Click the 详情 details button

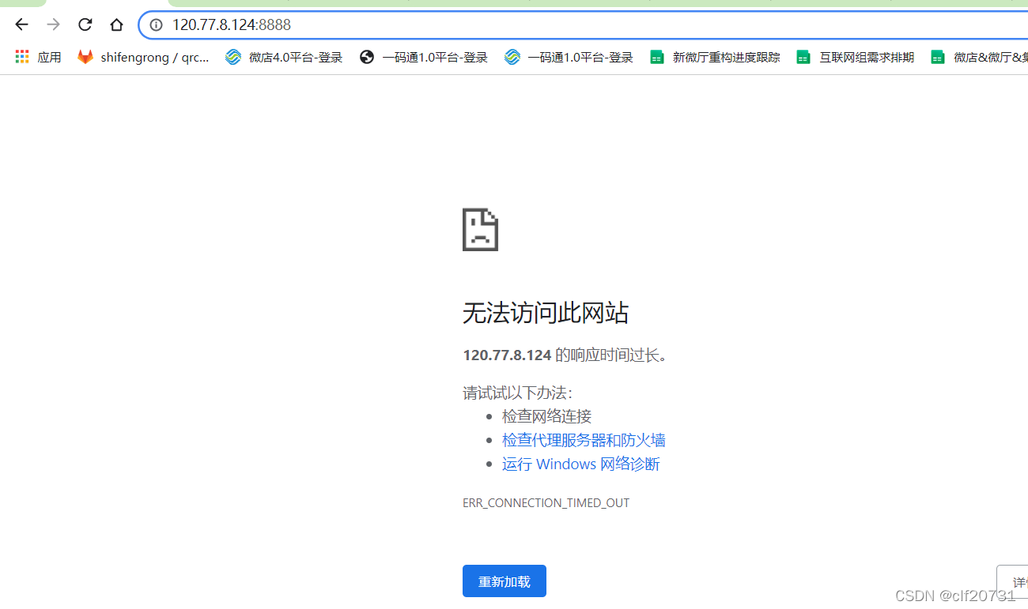click(x=1013, y=581)
